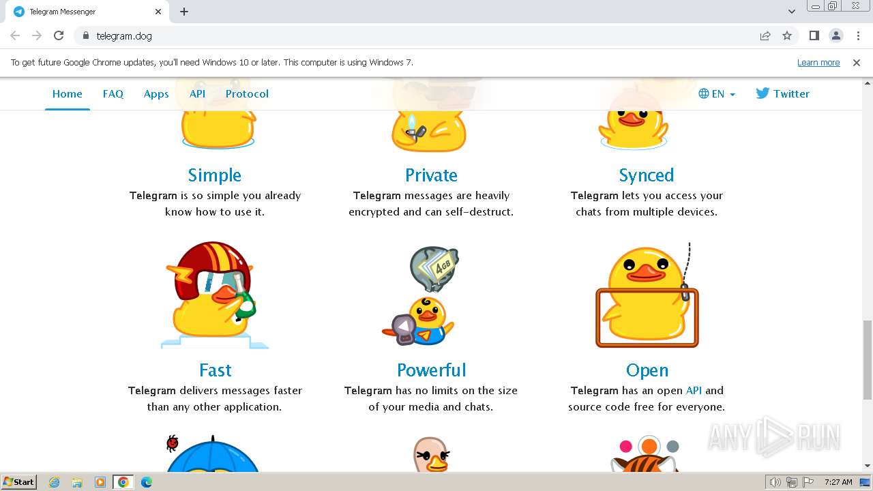Click 'know how to use it.' text

[215, 212]
